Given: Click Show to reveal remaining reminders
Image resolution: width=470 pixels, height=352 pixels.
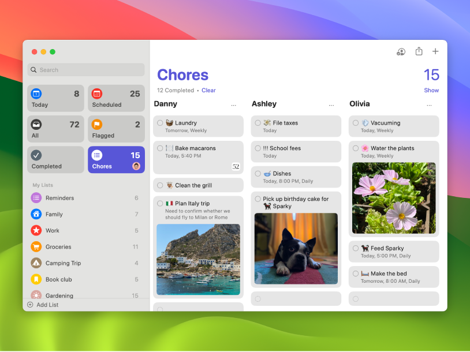Looking at the screenshot, I should click(431, 90).
